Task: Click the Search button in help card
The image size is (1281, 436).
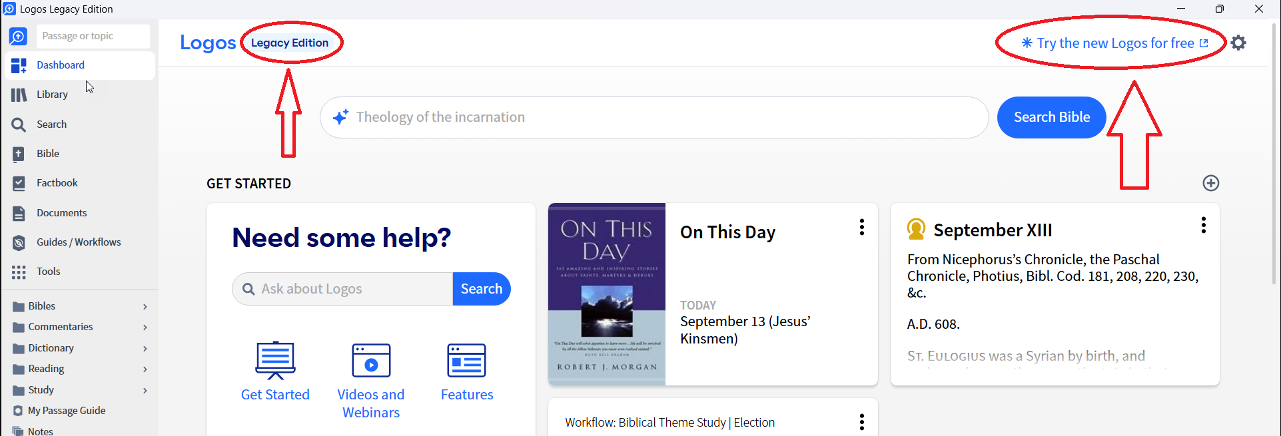Action: 482,289
